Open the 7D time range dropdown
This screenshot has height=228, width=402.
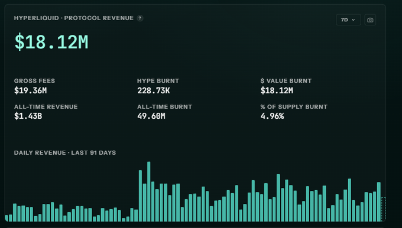(348, 19)
